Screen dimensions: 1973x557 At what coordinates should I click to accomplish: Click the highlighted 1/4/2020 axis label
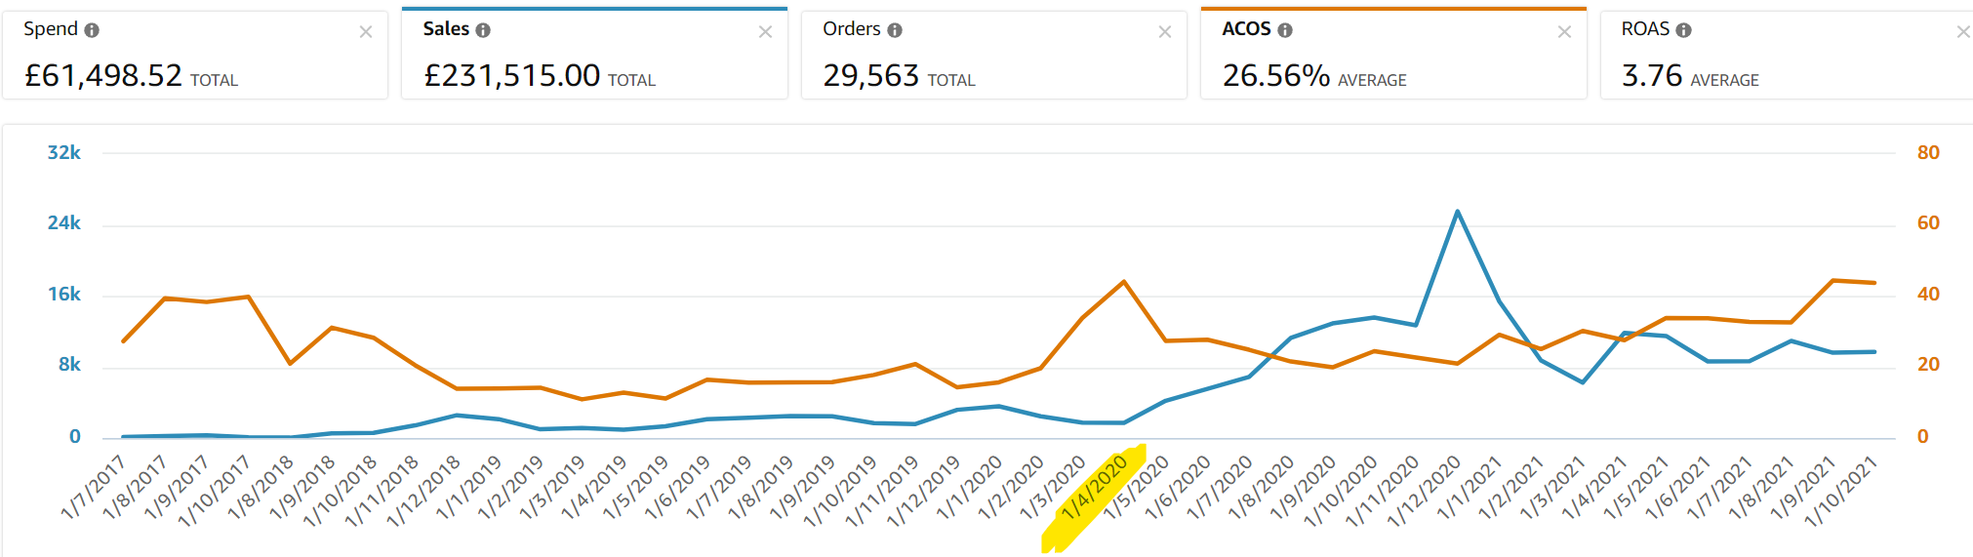pyautogui.click(x=1095, y=488)
